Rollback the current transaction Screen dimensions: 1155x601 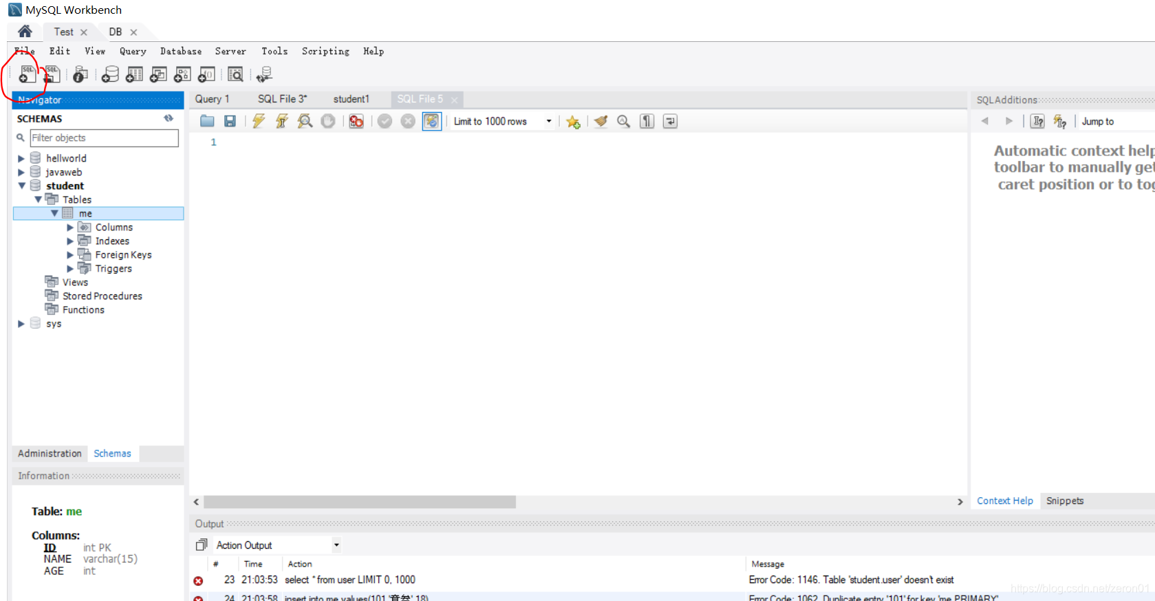[408, 121]
